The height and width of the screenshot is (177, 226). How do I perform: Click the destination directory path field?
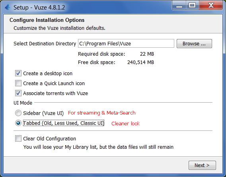point(126,43)
